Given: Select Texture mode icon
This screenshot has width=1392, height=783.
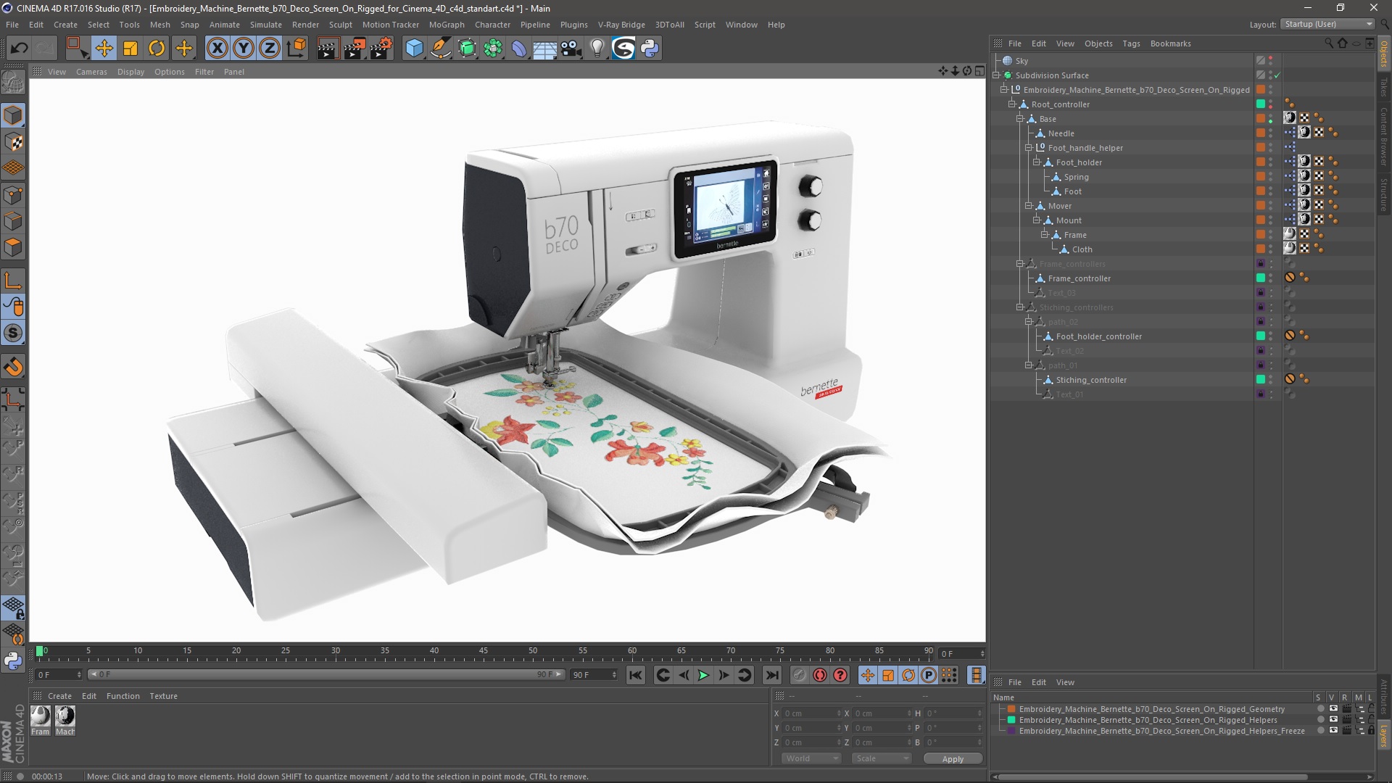Looking at the screenshot, I should tap(13, 142).
